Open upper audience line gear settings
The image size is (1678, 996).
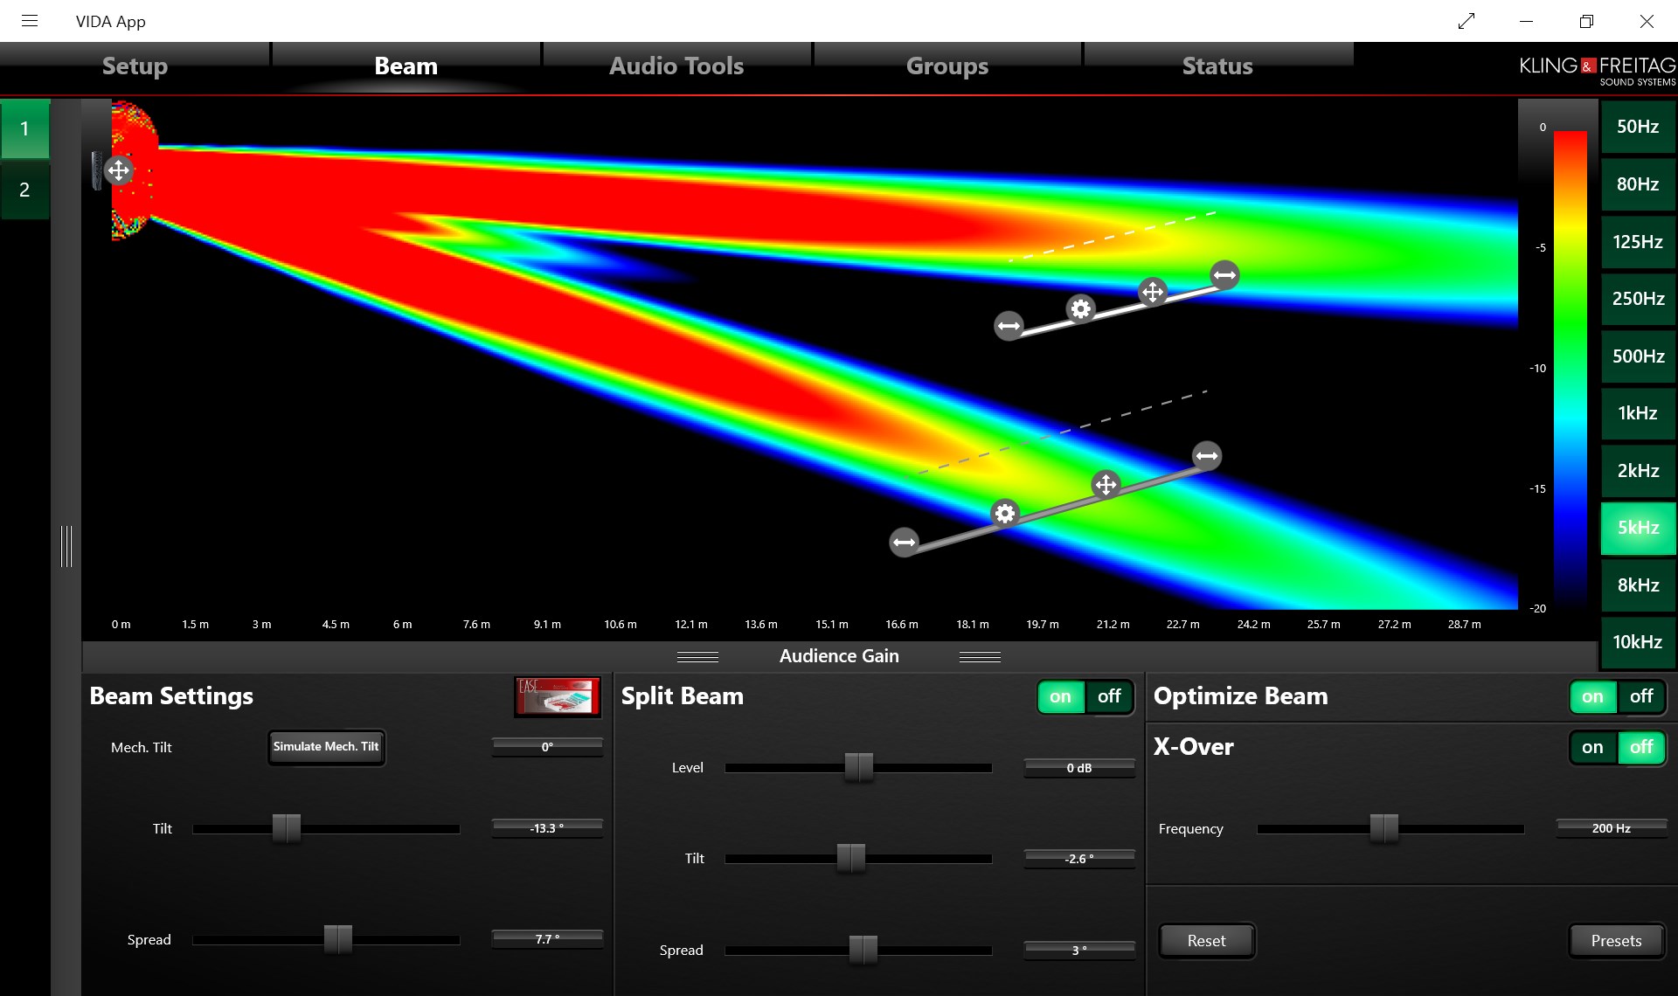pos(1080,308)
